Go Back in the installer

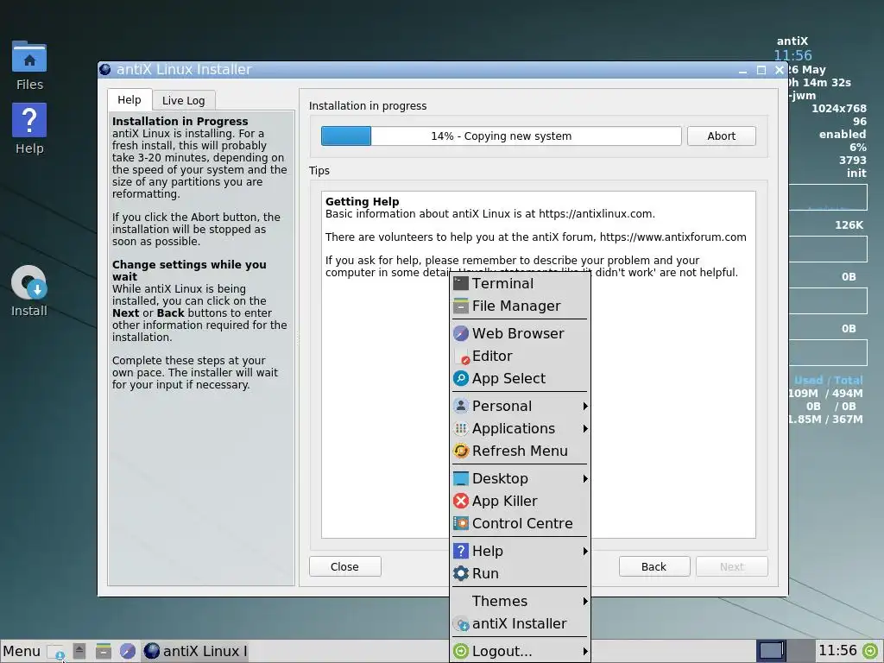pyautogui.click(x=654, y=566)
